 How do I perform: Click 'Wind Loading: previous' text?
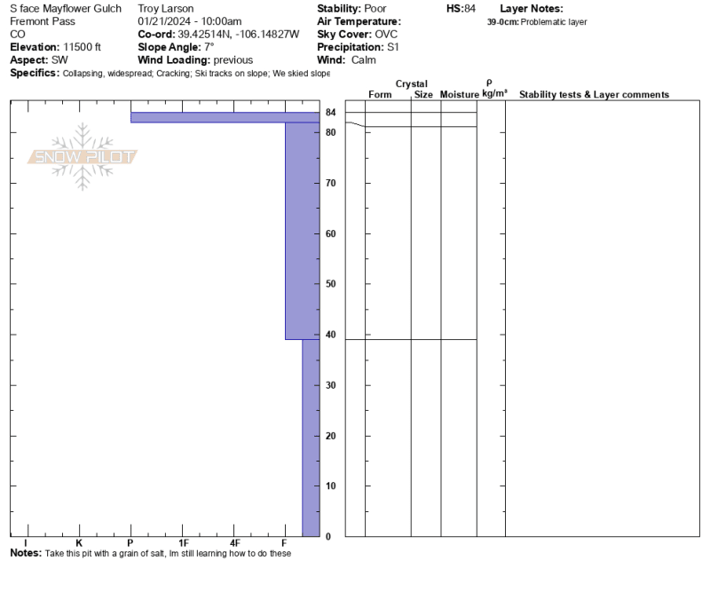195,60
